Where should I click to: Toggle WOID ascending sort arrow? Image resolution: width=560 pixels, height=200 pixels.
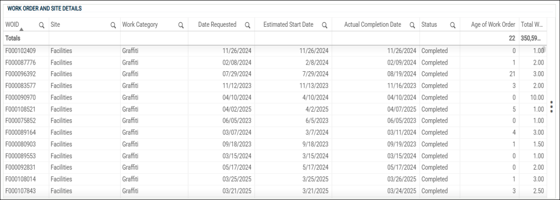tap(21, 30)
